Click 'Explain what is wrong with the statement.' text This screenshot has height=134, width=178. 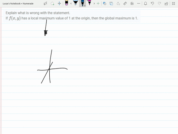(38, 13)
